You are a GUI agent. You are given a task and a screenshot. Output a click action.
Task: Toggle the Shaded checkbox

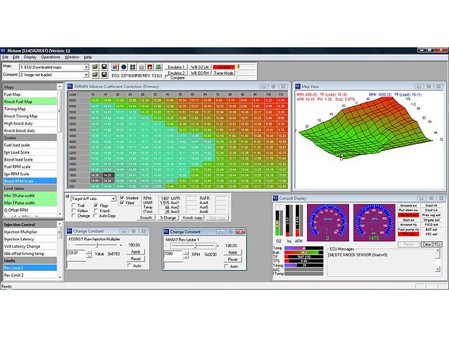[123, 198]
